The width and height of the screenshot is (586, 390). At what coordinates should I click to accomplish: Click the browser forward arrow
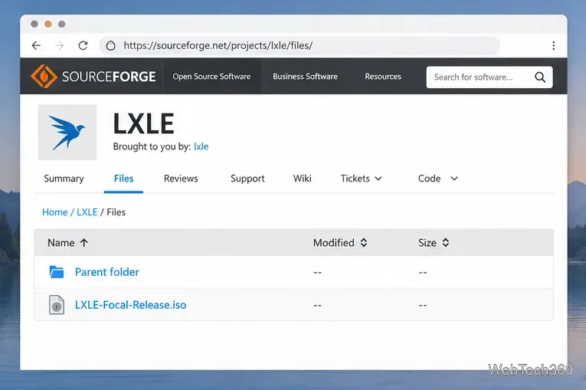coord(60,46)
